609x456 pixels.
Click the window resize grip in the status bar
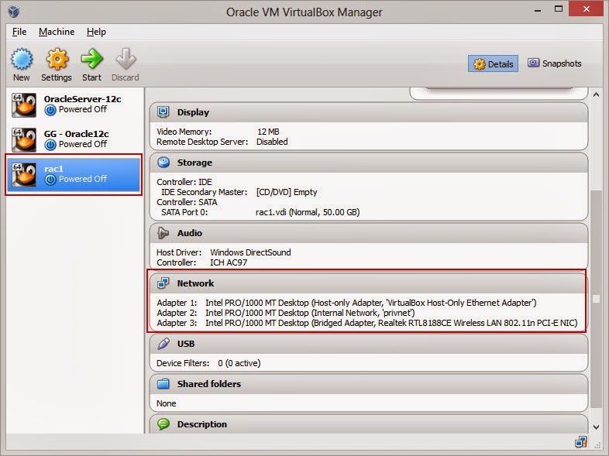(597, 445)
